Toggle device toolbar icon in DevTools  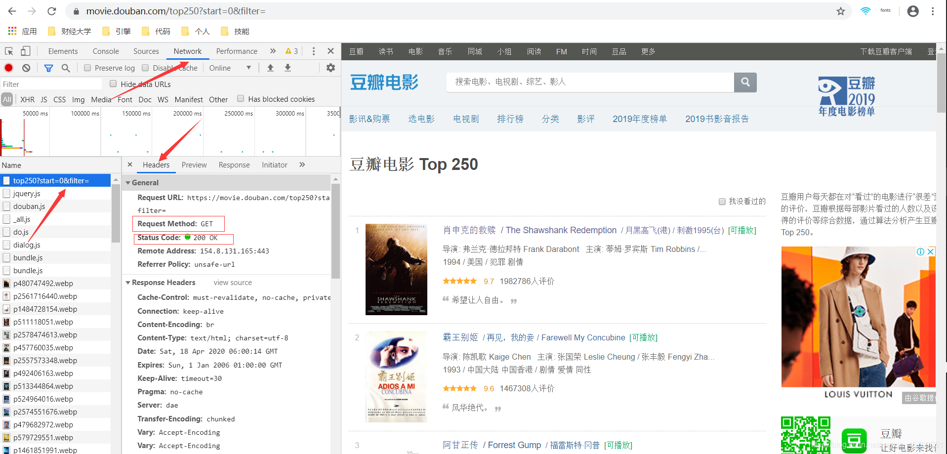26,51
